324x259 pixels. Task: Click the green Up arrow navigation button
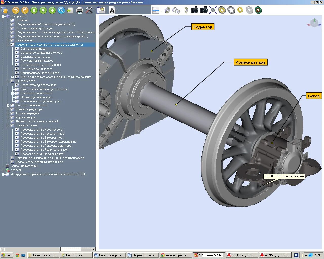34,10
